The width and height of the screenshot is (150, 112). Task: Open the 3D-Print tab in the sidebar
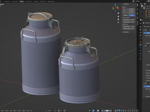click(137, 23)
